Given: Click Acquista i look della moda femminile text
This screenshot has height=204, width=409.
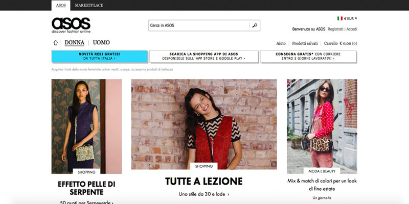Looking at the screenshot, I should (112, 69).
